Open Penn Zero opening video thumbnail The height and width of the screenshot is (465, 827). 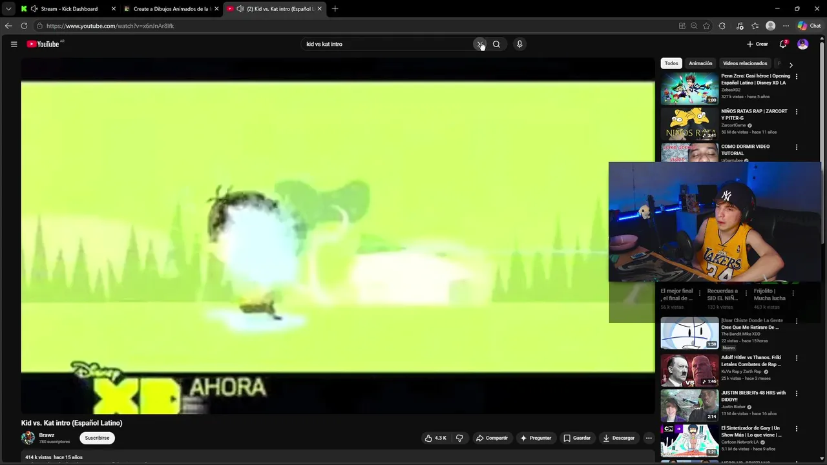coord(689,88)
